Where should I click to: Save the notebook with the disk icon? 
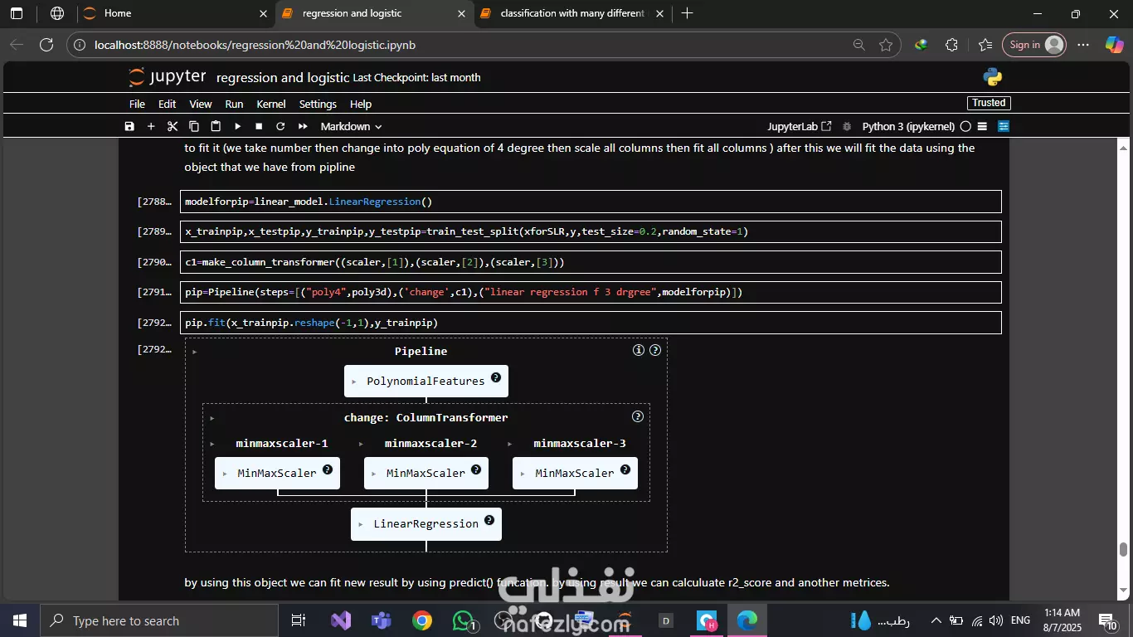point(129,126)
